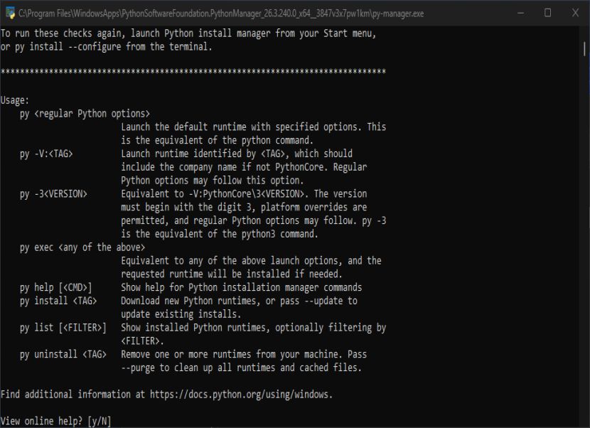This screenshot has height=428, width=590.
Task: Click the 'py -3<VERSION>' command text
Action: [53, 194]
